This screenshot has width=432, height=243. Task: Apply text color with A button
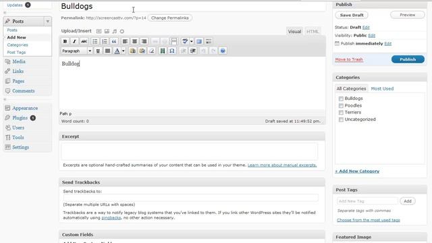pyautogui.click(x=117, y=51)
